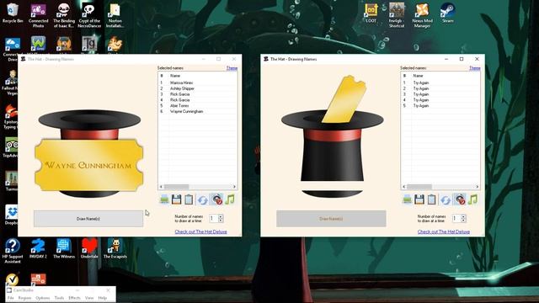Open the CamStudio Tools menu
This screenshot has width=539, height=303.
(59, 298)
